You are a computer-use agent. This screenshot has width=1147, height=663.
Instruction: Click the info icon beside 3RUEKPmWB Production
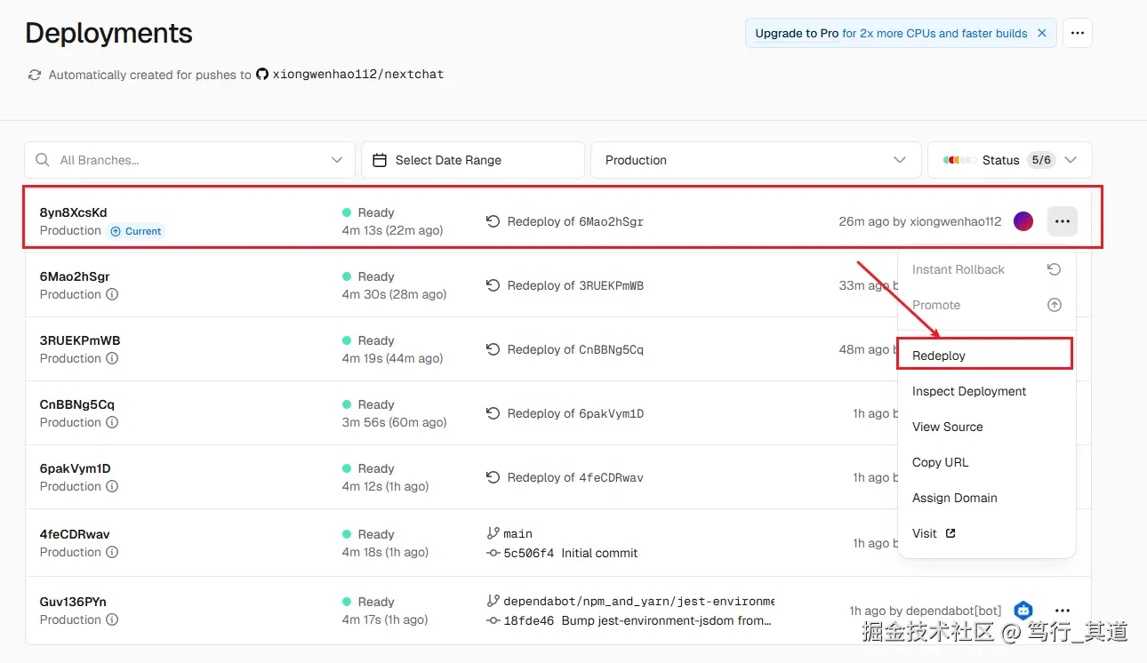[x=112, y=358]
